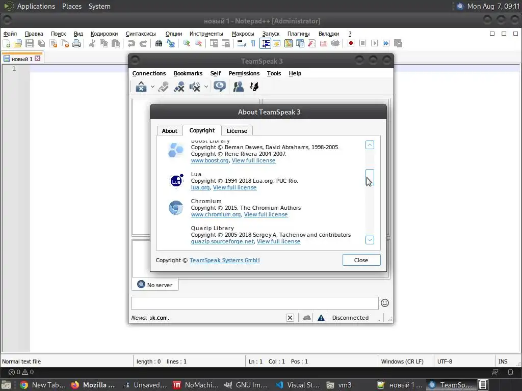Open the www.boost.org link
Viewport: 522px width, 391px height.
click(x=210, y=160)
